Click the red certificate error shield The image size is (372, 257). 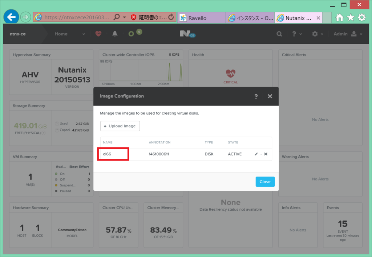click(134, 17)
